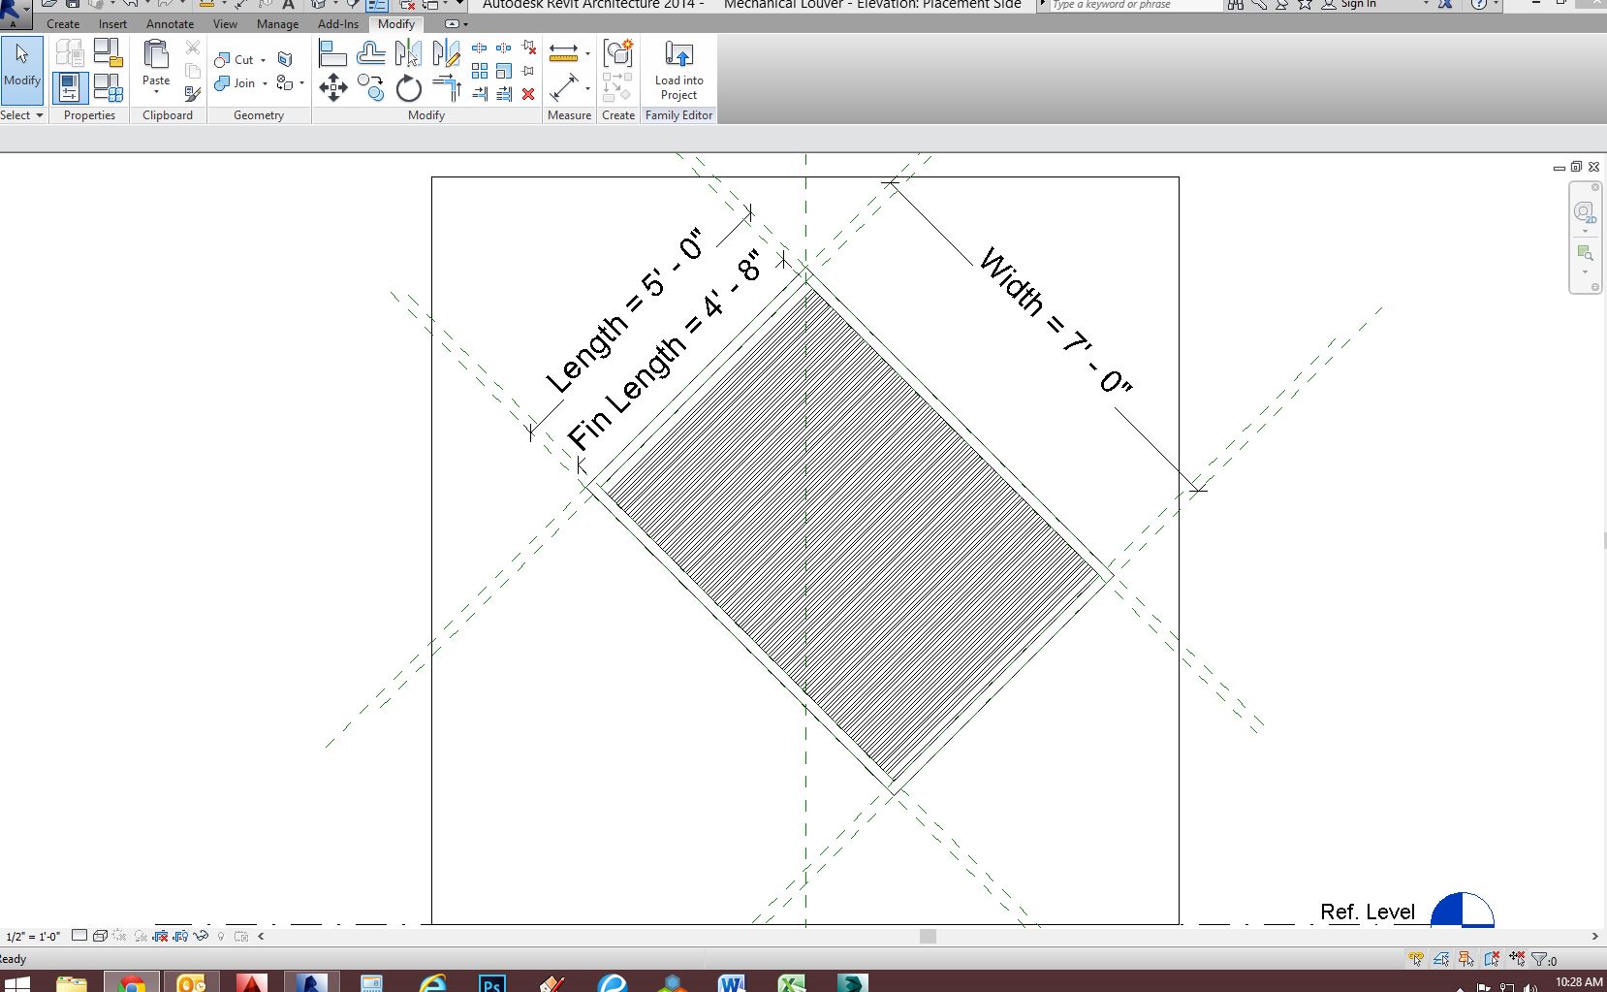
Task: Collapse the view control bar arrow
Action: click(x=261, y=936)
